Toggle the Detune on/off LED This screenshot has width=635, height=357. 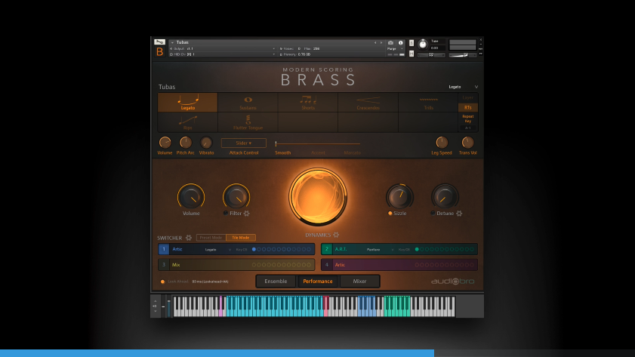pyautogui.click(x=433, y=214)
